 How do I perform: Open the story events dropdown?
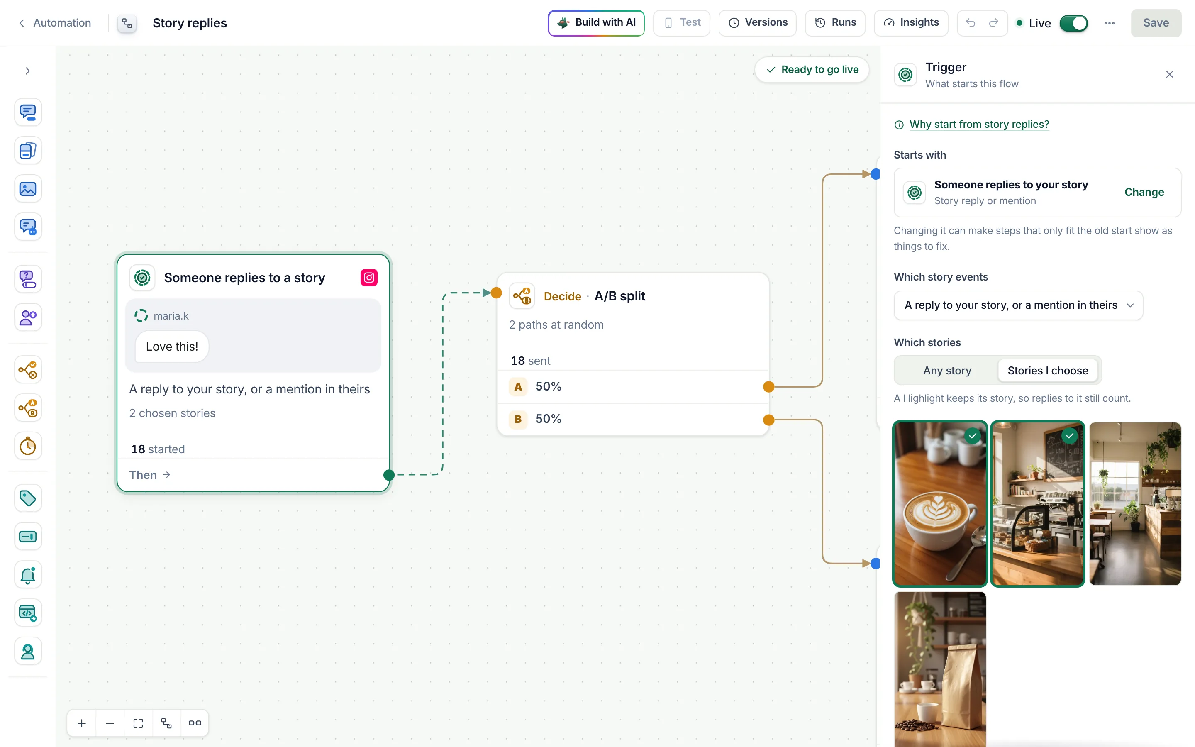pyautogui.click(x=1018, y=305)
